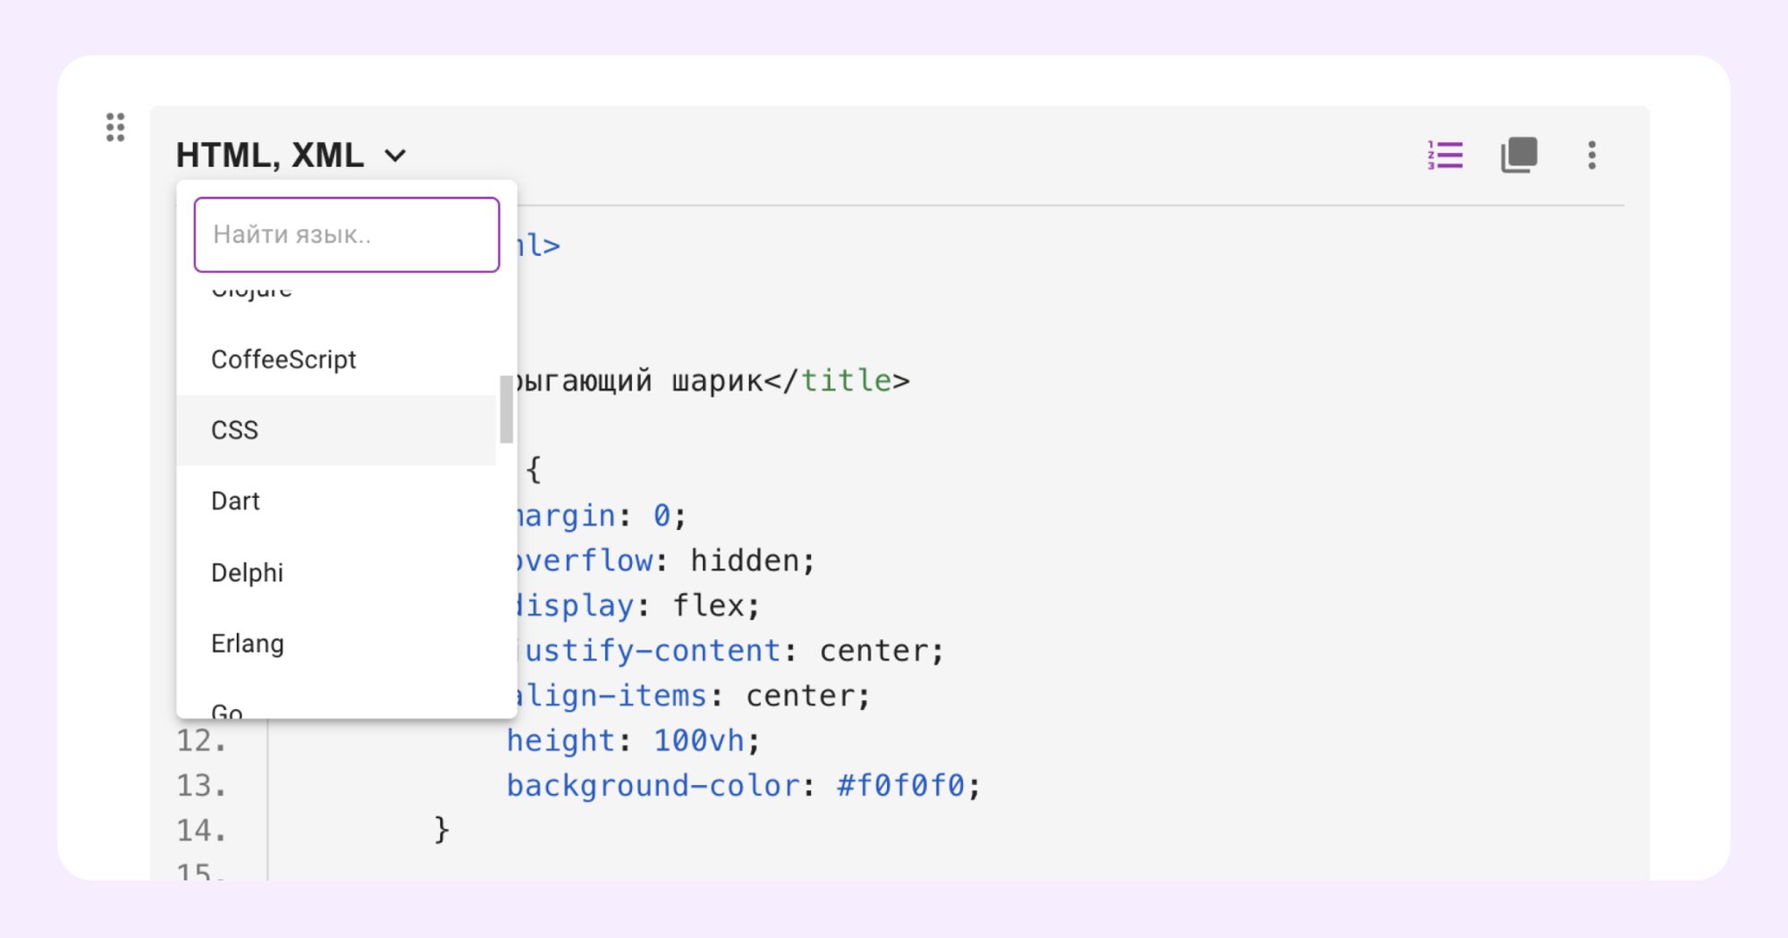Click line number 14 in the gutter
The width and height of the screenshot is (1788, 938).
coord(200,831)
